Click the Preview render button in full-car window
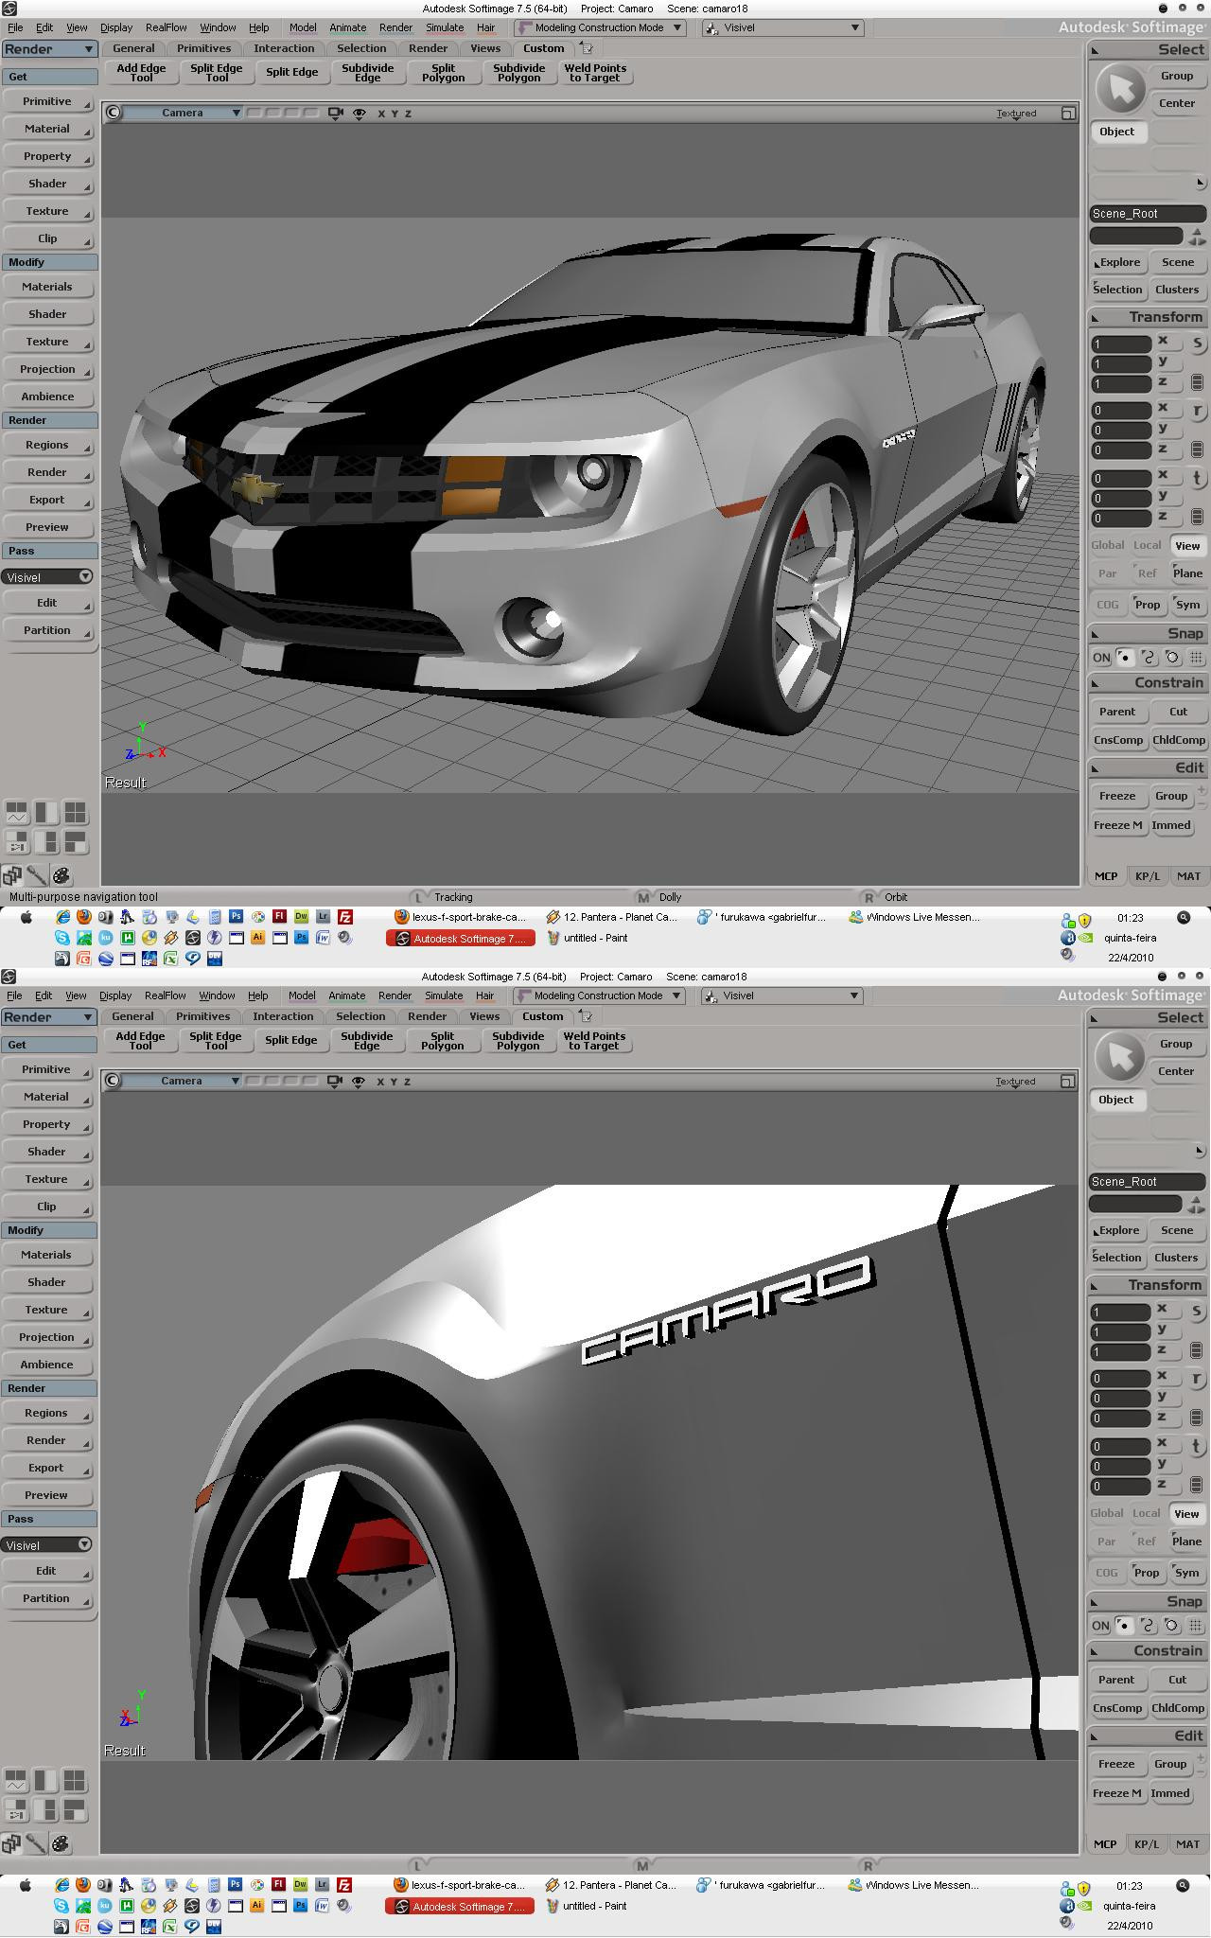 tap(47, 527)
